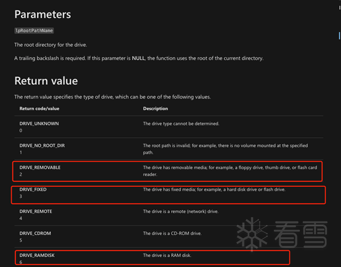Click the Parameters heading
341x267 pixels.
(42, 15)
